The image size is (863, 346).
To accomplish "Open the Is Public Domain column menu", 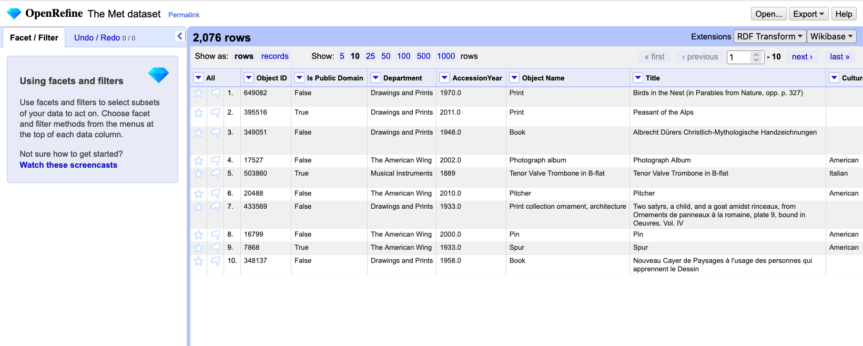I will (x=299, y=78).
